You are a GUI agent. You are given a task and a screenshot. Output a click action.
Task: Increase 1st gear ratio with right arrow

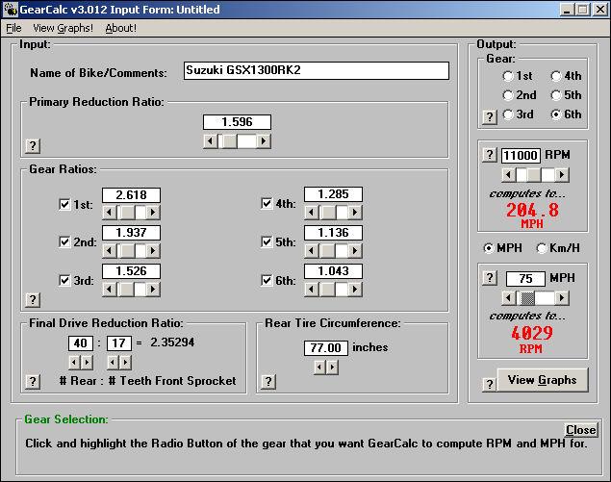154,213
